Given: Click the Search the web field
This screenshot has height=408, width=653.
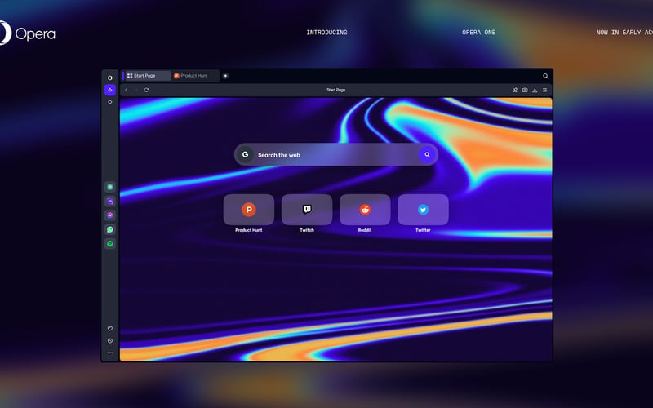Looking at the screenshot, I should [x=335, y=155].
